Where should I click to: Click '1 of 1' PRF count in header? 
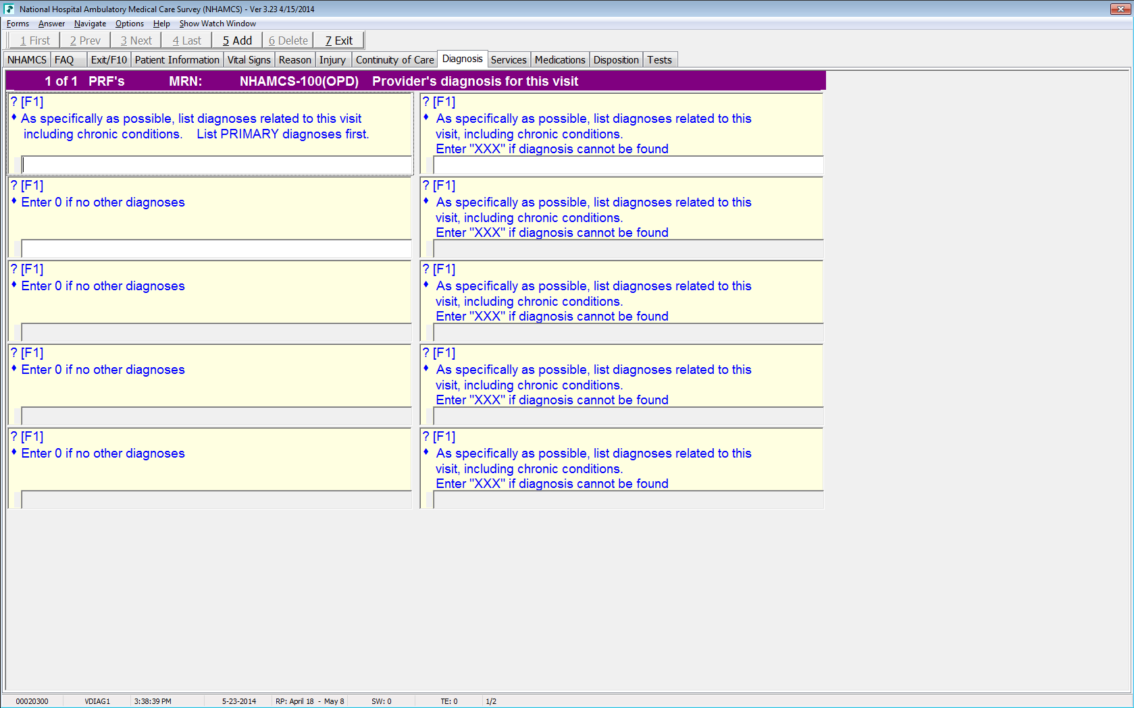61,81
